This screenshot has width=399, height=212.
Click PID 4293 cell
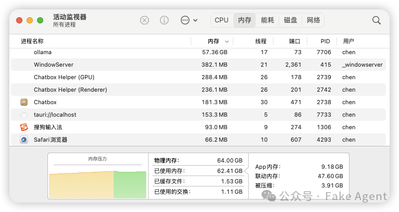(324, 140)
